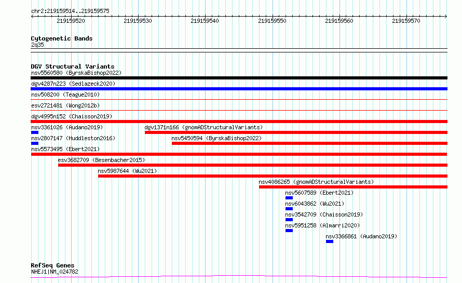Click red bar under nsv5573495
This screenshot has width=462, height=283.
pyautogui.click(x=239, y=154)
